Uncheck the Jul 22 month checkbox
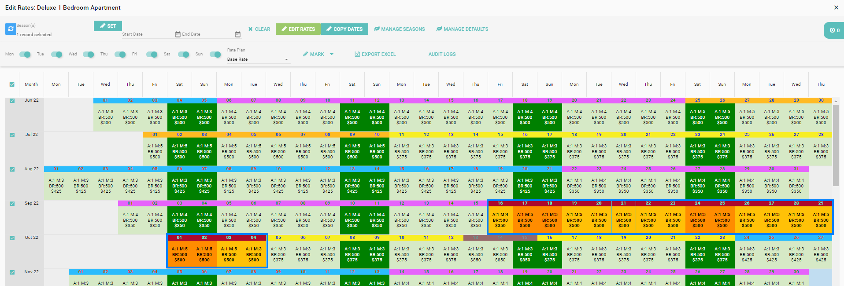844x286 pixels. [12, 135]
